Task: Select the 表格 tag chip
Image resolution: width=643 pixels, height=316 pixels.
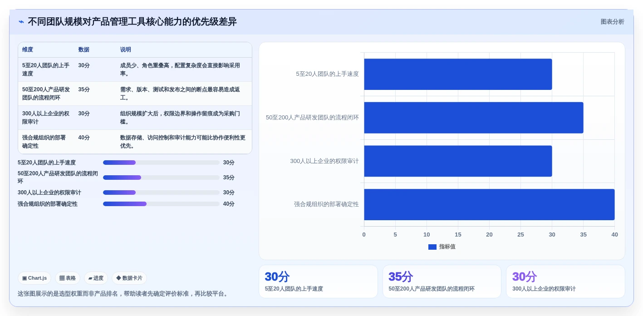Action: point(68,278)
